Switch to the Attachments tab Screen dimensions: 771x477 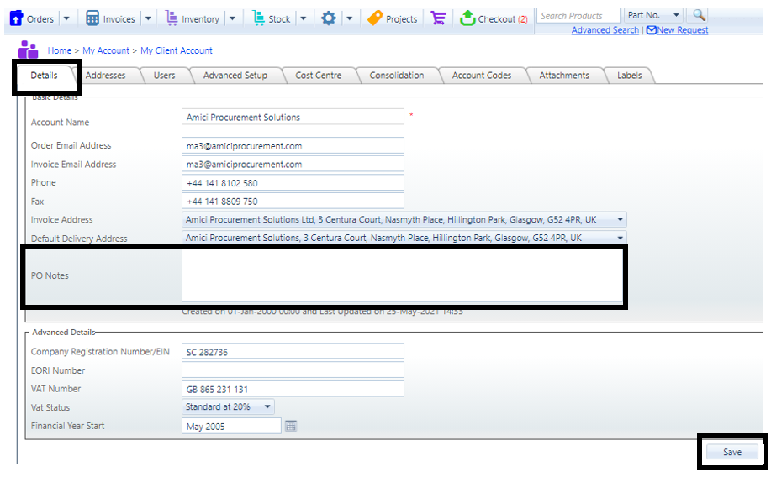564,75
